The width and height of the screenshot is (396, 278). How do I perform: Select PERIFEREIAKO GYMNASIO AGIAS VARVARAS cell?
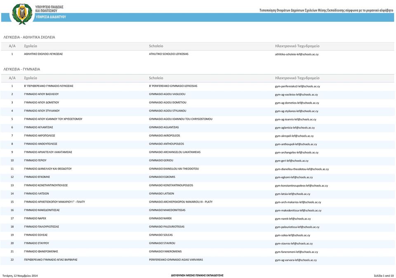pos(176,260)
